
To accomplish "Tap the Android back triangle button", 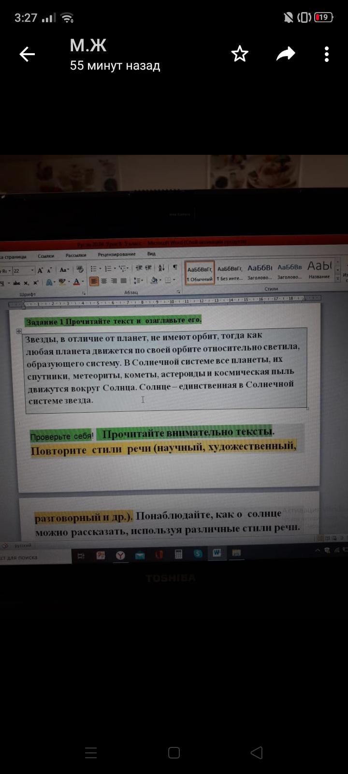I will pyautogui.click(x=257, y=753).
